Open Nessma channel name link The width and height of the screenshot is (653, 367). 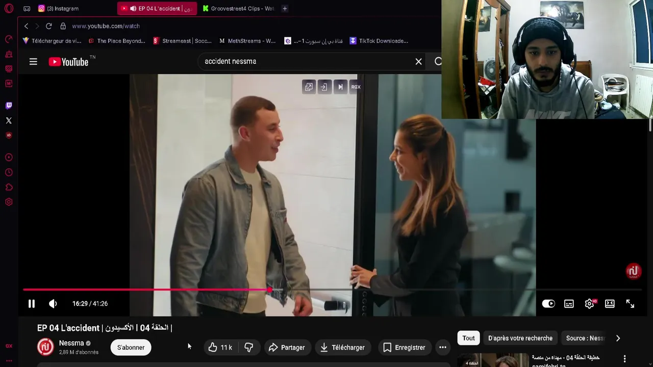click(x=71, y=343)
